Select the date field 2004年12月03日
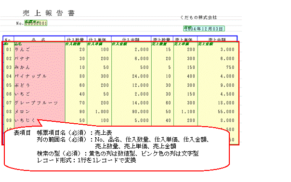The height and width of the screenshot is (182, 291). point(204,28)
